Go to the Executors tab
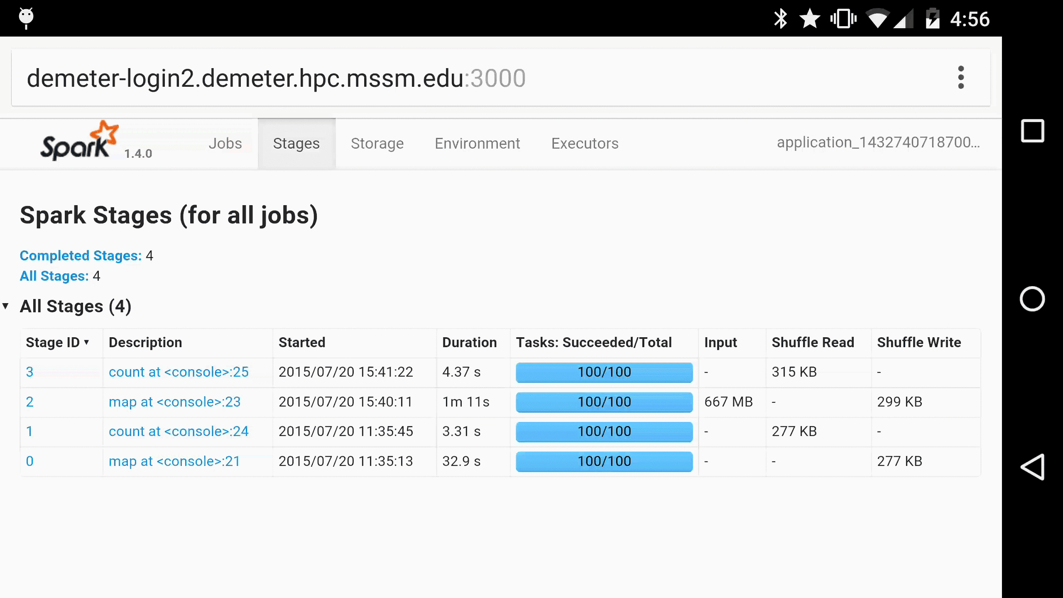1063x598 pixels. point(585,143)
